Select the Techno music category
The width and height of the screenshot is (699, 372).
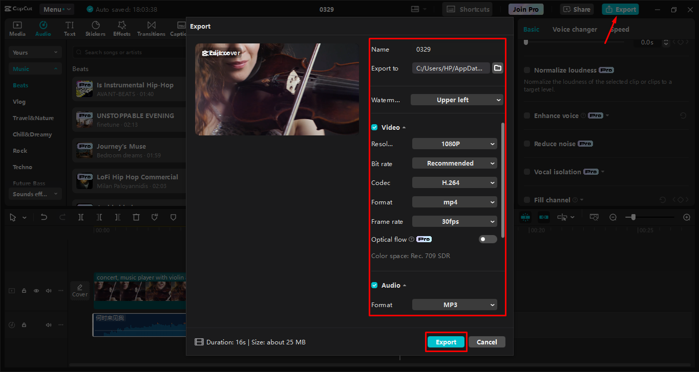pos(23,167)
